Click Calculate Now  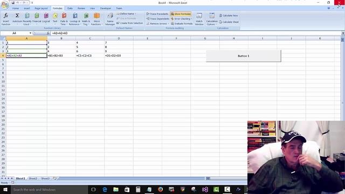tap(229, 16)
